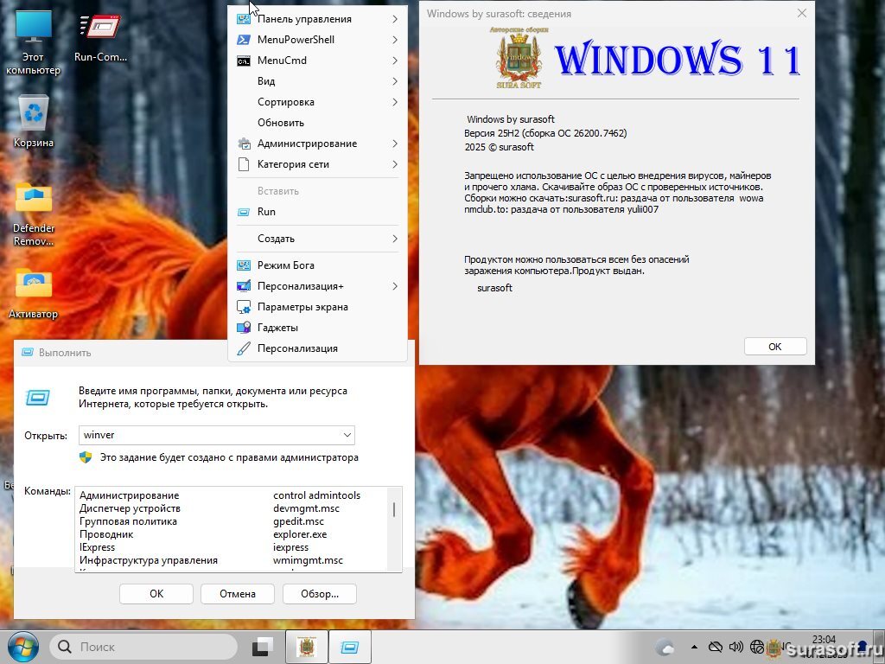This screenshot has height=664, width=885.
Task: Open Параметры экрана from context menu
Action: tap(318, 307)
